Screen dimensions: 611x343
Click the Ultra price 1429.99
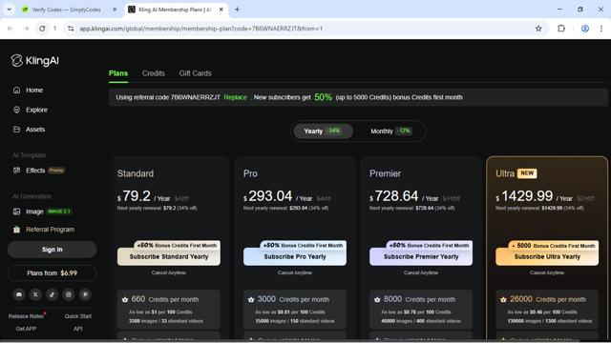pos(526,196)
